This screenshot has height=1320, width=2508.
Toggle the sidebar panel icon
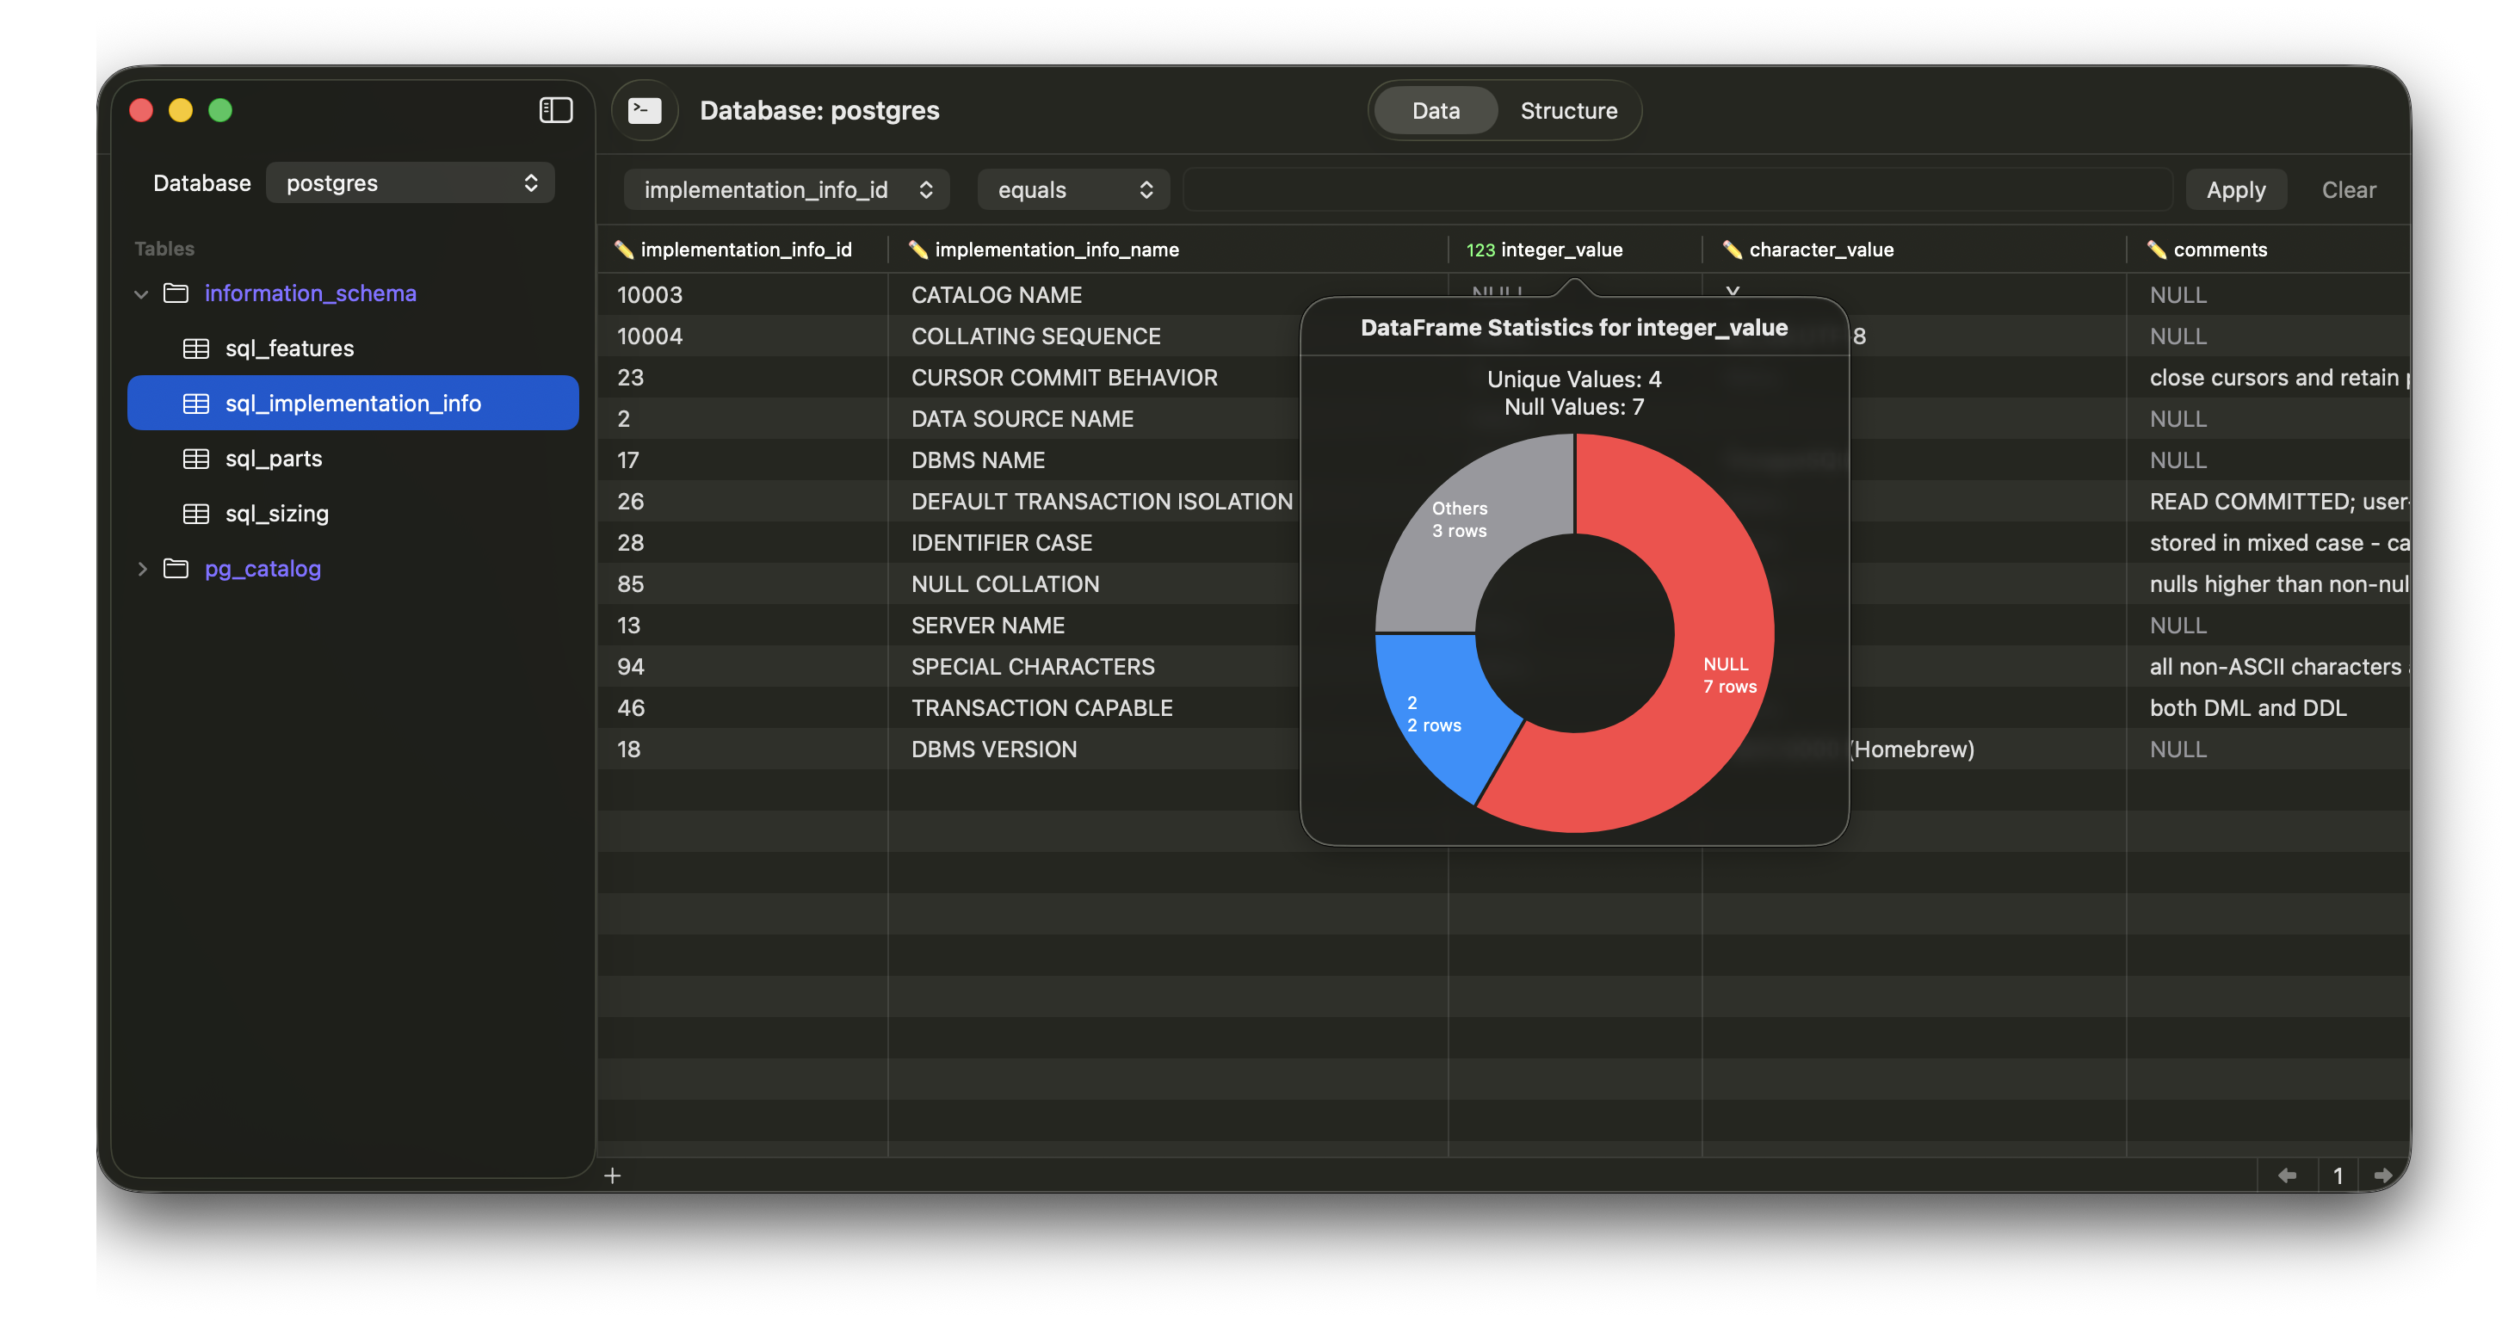tap(555, 110)
